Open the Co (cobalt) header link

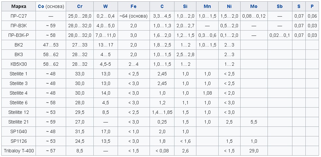41,7
